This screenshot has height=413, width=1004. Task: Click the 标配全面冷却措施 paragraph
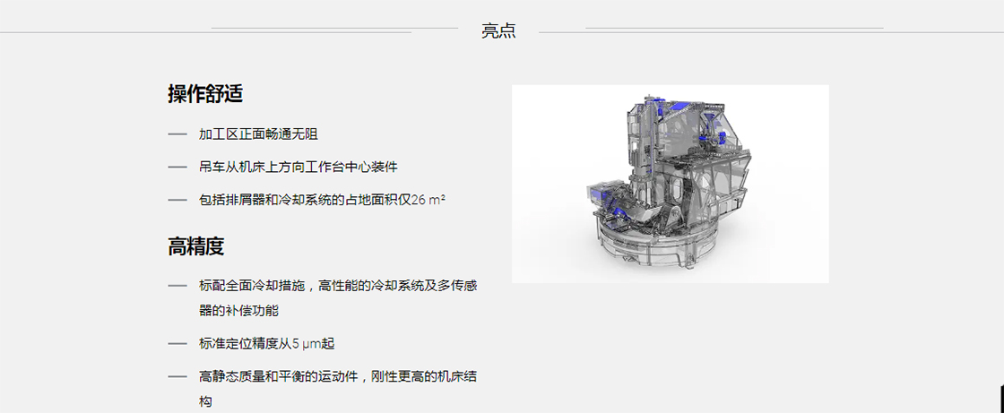338,298
